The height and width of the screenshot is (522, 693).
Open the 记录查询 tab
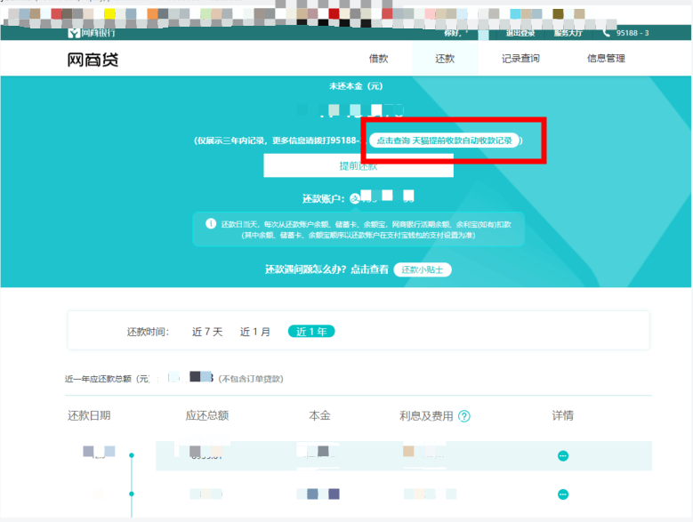pos(520,59)
